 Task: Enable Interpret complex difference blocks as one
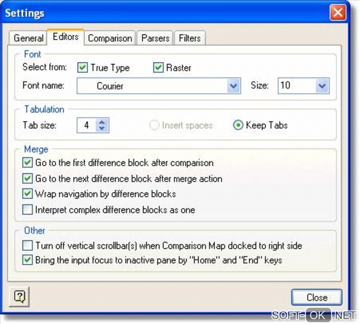tap(28, 210)
